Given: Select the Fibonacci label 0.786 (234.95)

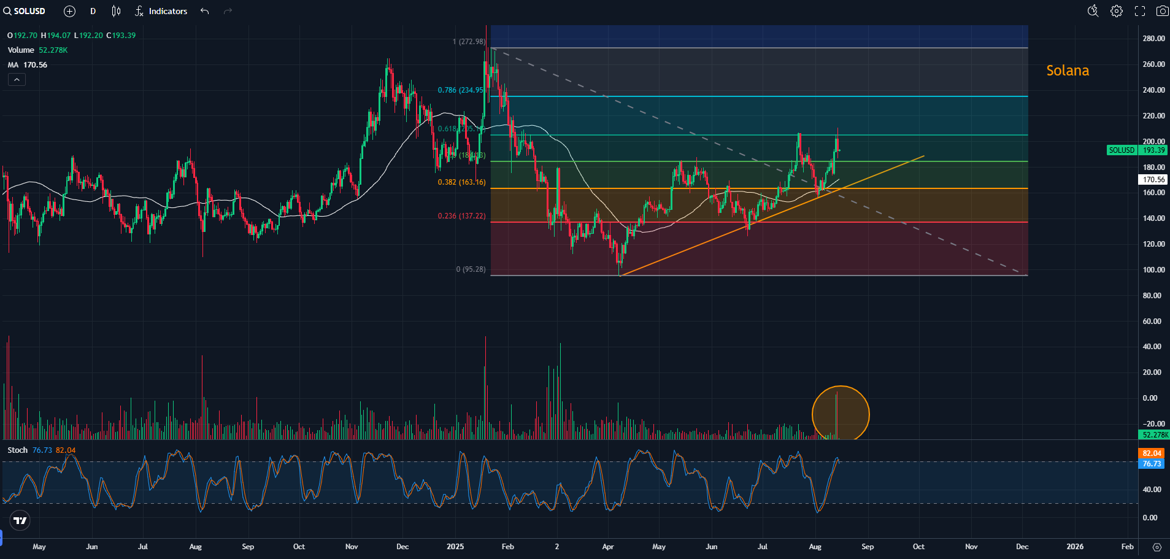Looking at the screenshot, I should click(x=461, y=90).
